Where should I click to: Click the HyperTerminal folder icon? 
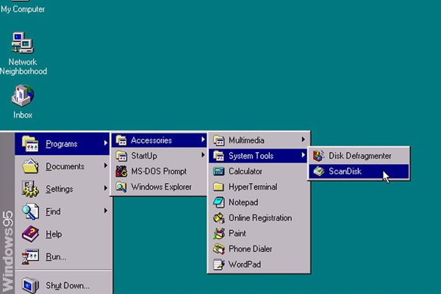[x=218, y=187]
